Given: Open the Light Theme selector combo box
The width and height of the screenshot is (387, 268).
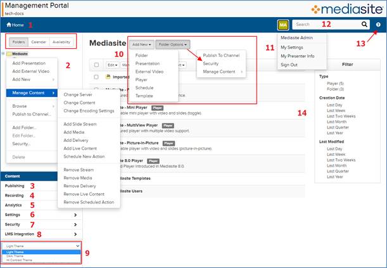Looking at the screenshot, I should [41, 246].
